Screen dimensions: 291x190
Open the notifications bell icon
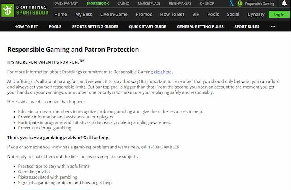click(284, 3)
